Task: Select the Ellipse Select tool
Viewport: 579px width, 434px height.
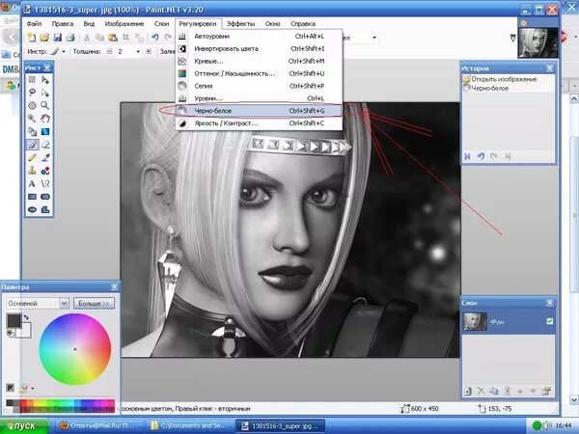Action: pyautogui.click(x=33, y=105)
